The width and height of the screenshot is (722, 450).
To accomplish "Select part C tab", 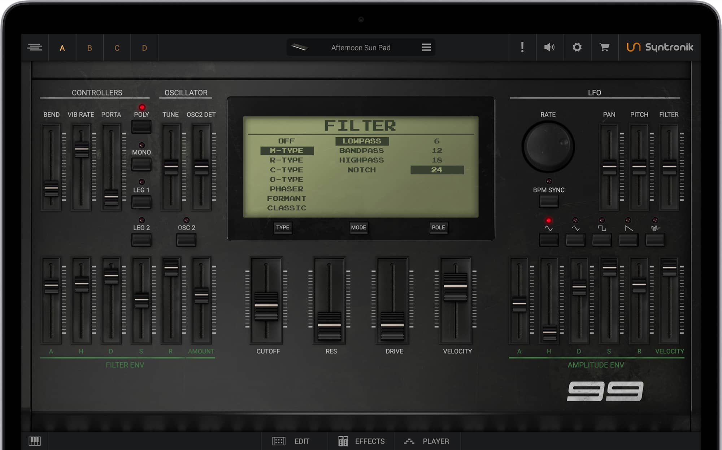I will click(117, 48).
